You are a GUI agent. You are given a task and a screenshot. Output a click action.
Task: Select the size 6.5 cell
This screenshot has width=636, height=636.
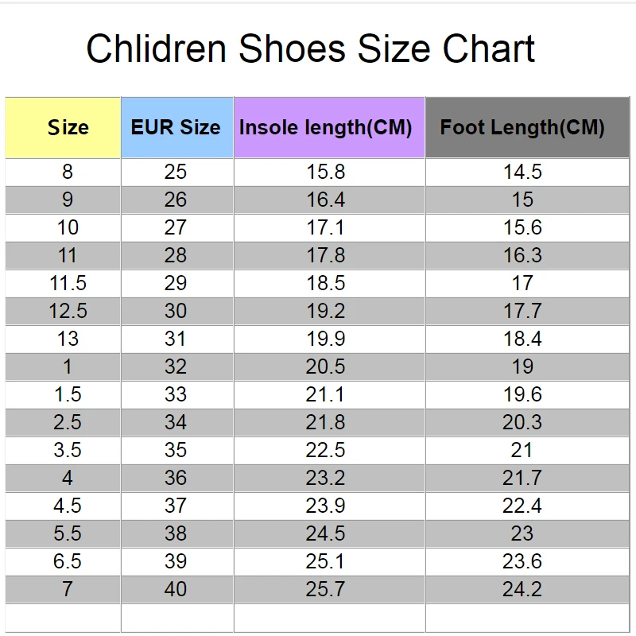tap(68, 561)
